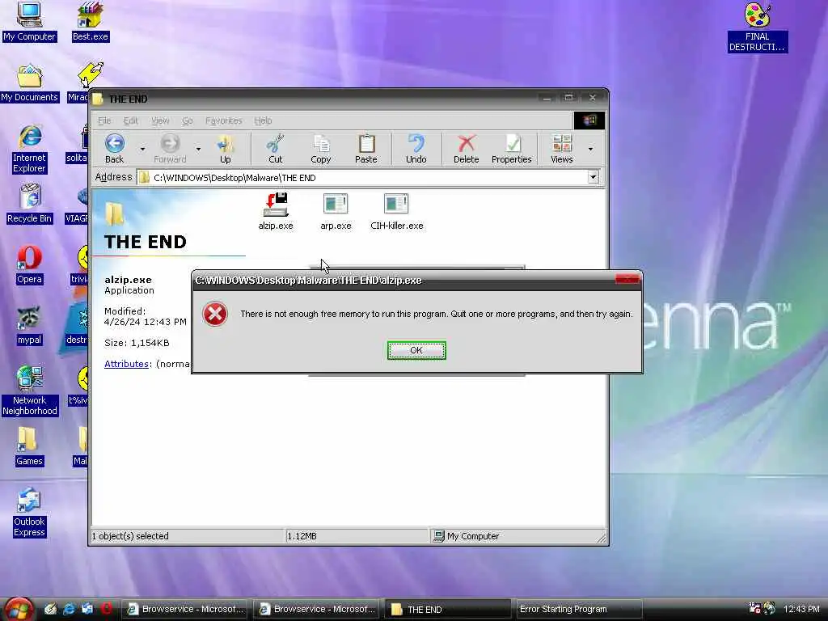Expand the Views dropdown arrow
Screen dimensions: 828x621
tap(590, 149)
